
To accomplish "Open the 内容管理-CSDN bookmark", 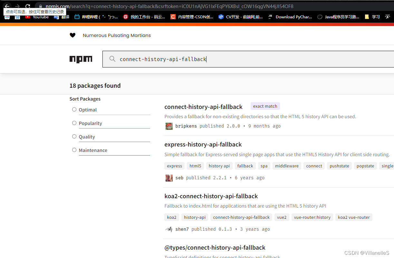I will 192,17.
